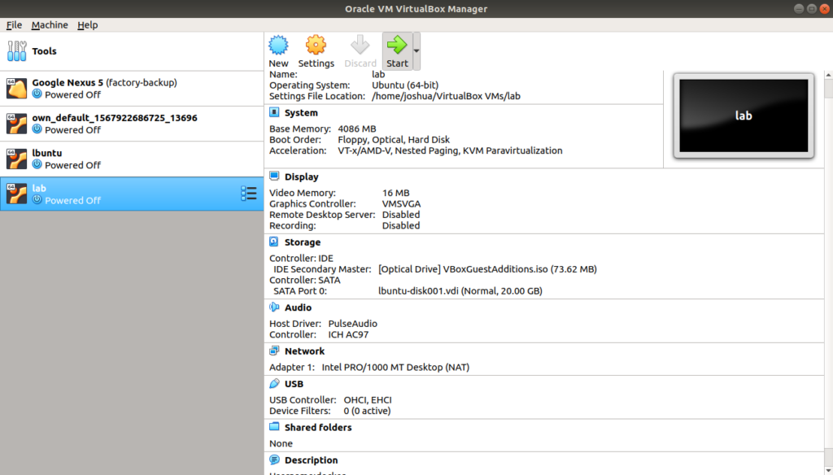Click PulseAudio host driver value
Screen dimensions: 833x475
pos(353,324)
